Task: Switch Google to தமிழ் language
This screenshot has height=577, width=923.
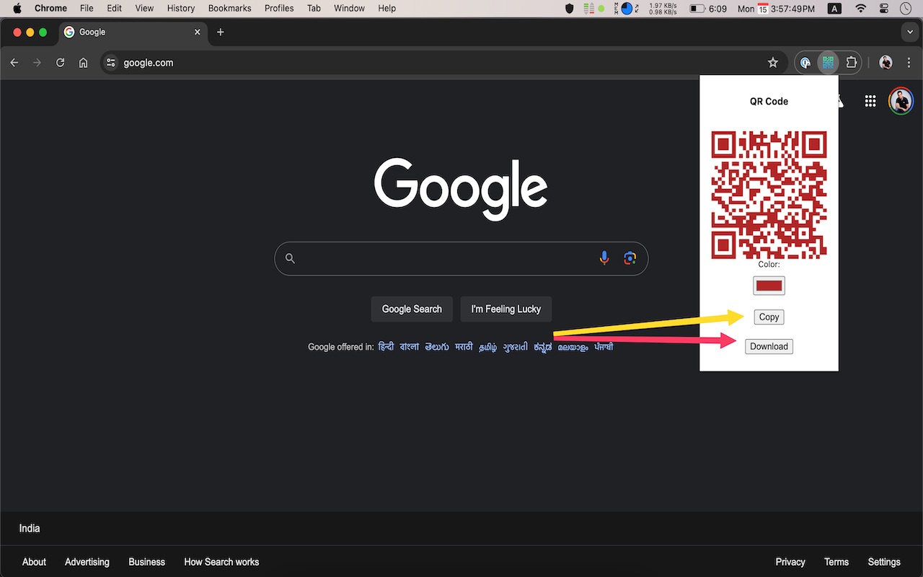Action: pyautogui.click(x=488, y=347)
